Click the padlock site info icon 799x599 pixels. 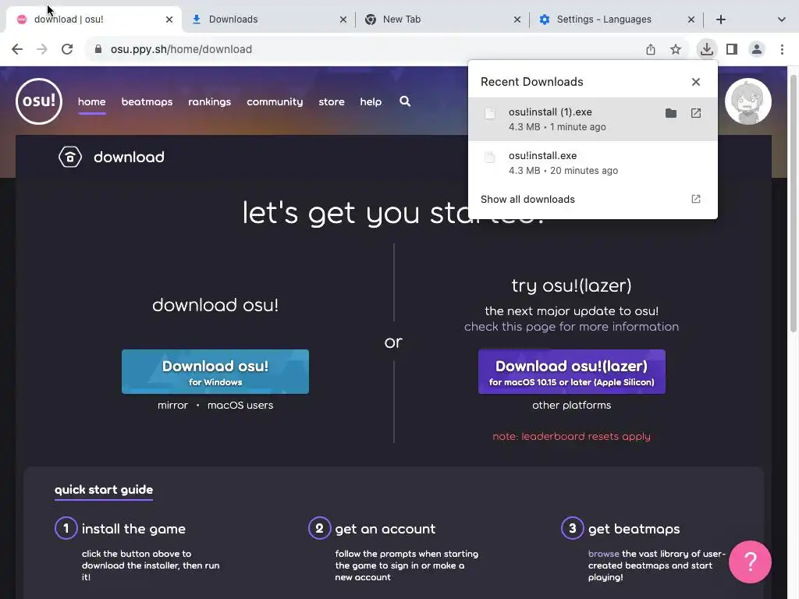(98, 49)
